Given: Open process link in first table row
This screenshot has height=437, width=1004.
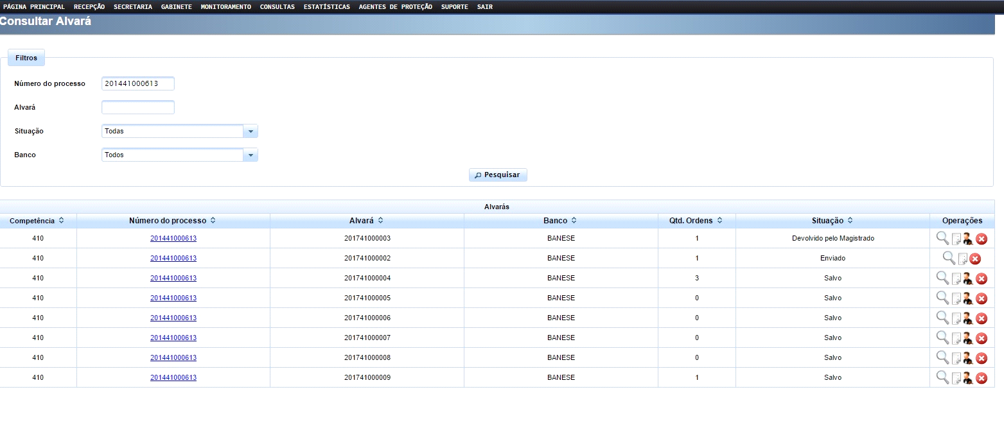Looking at the screenshot, I should pos(173,238).
